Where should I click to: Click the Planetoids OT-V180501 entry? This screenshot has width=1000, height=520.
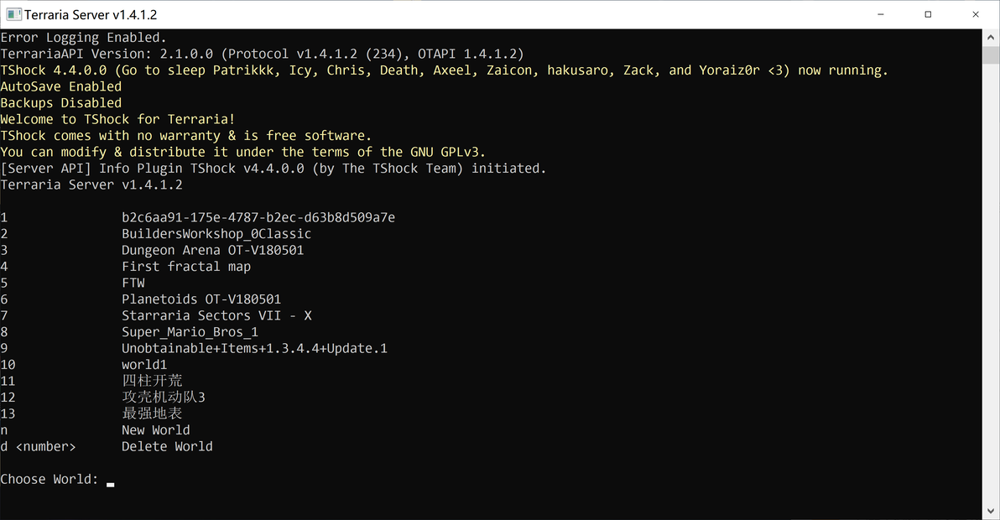coord(201,299)
